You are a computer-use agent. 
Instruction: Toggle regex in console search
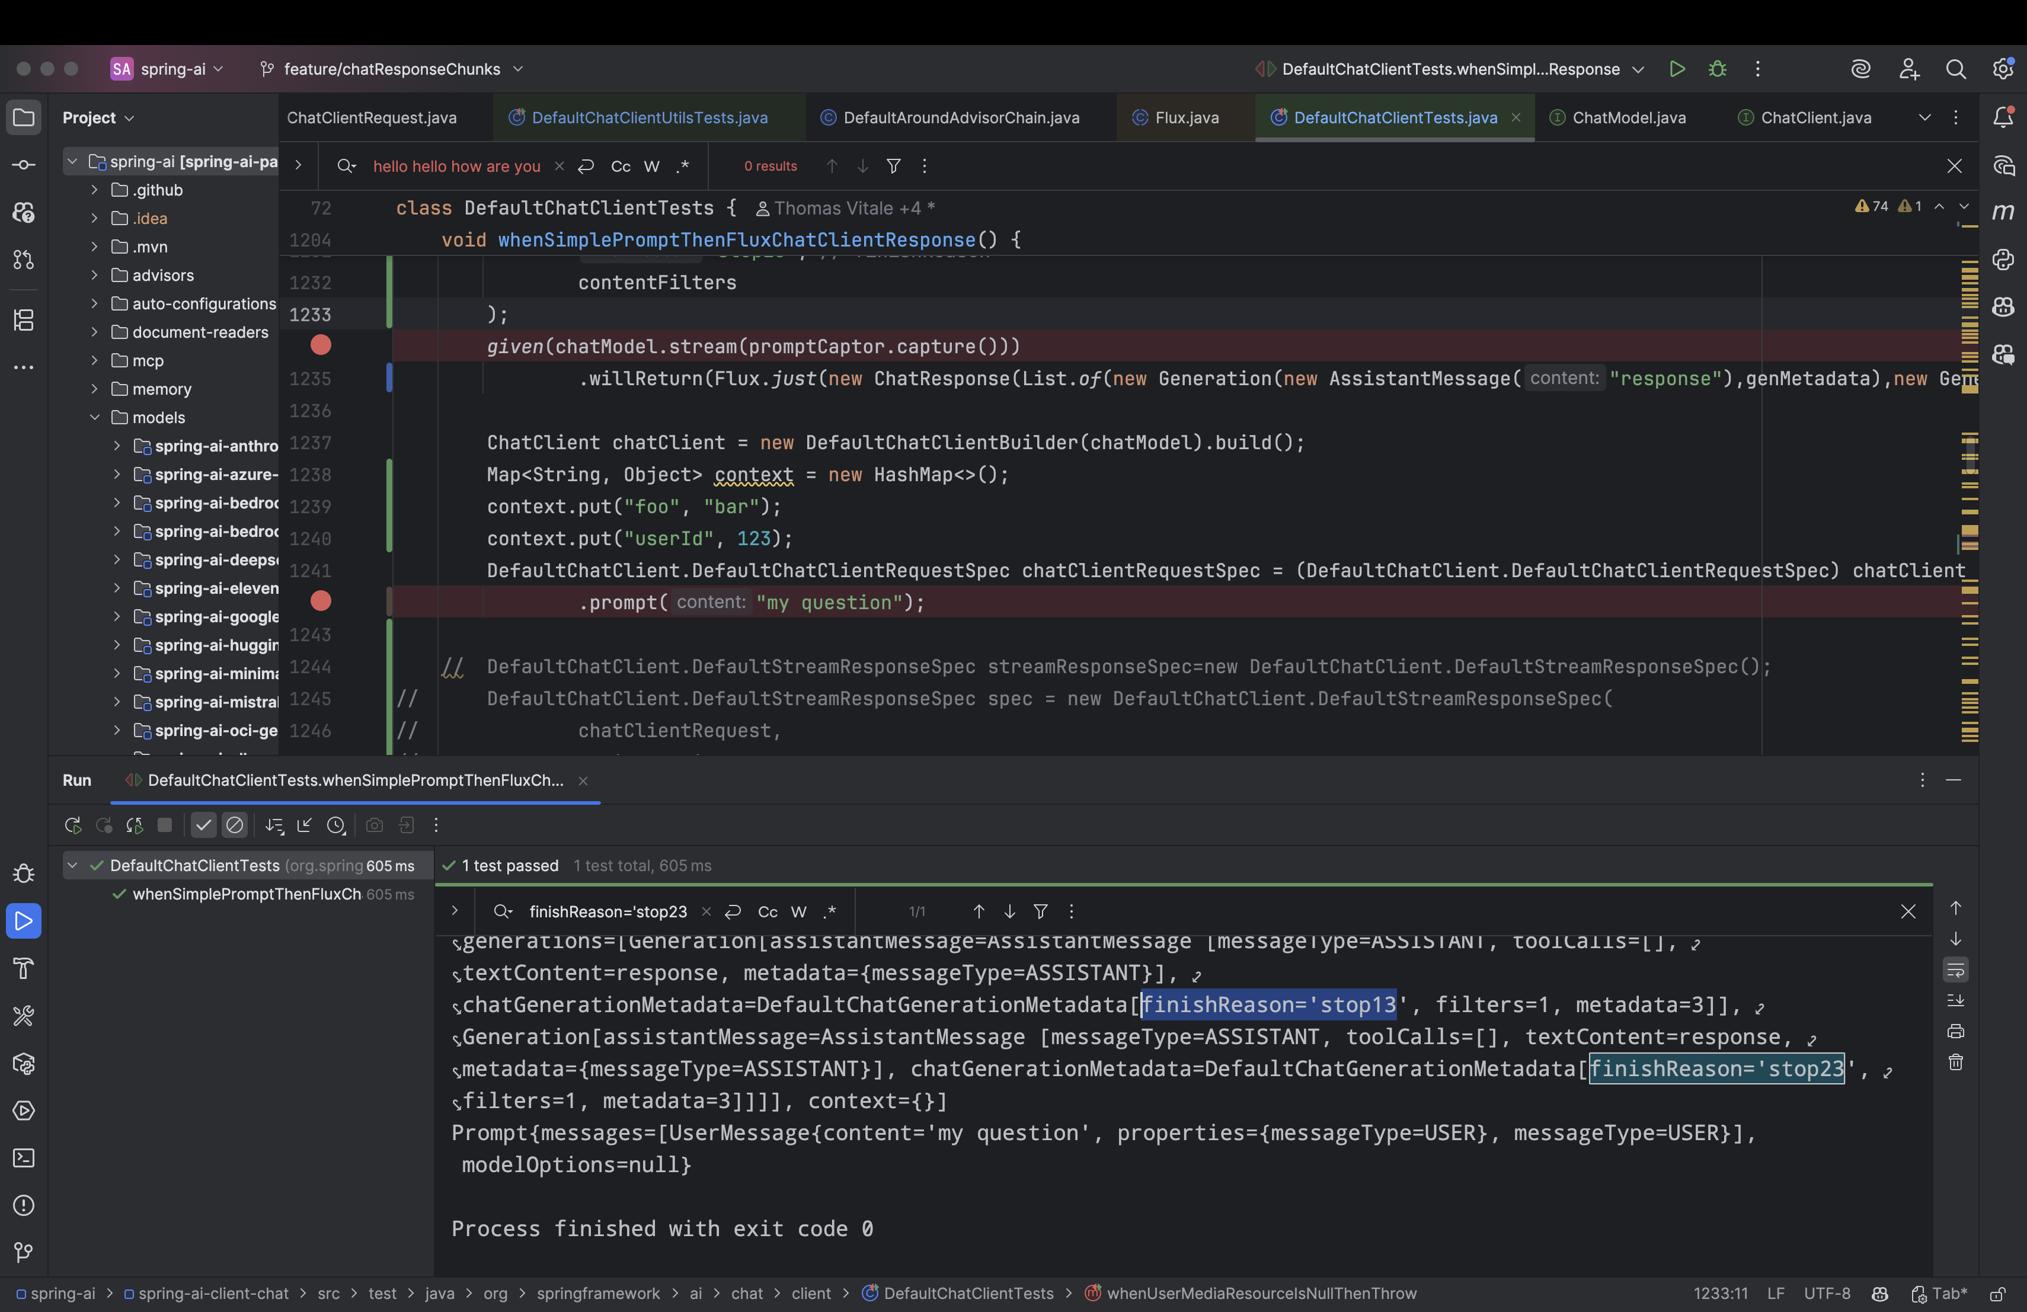pos(830,912)
